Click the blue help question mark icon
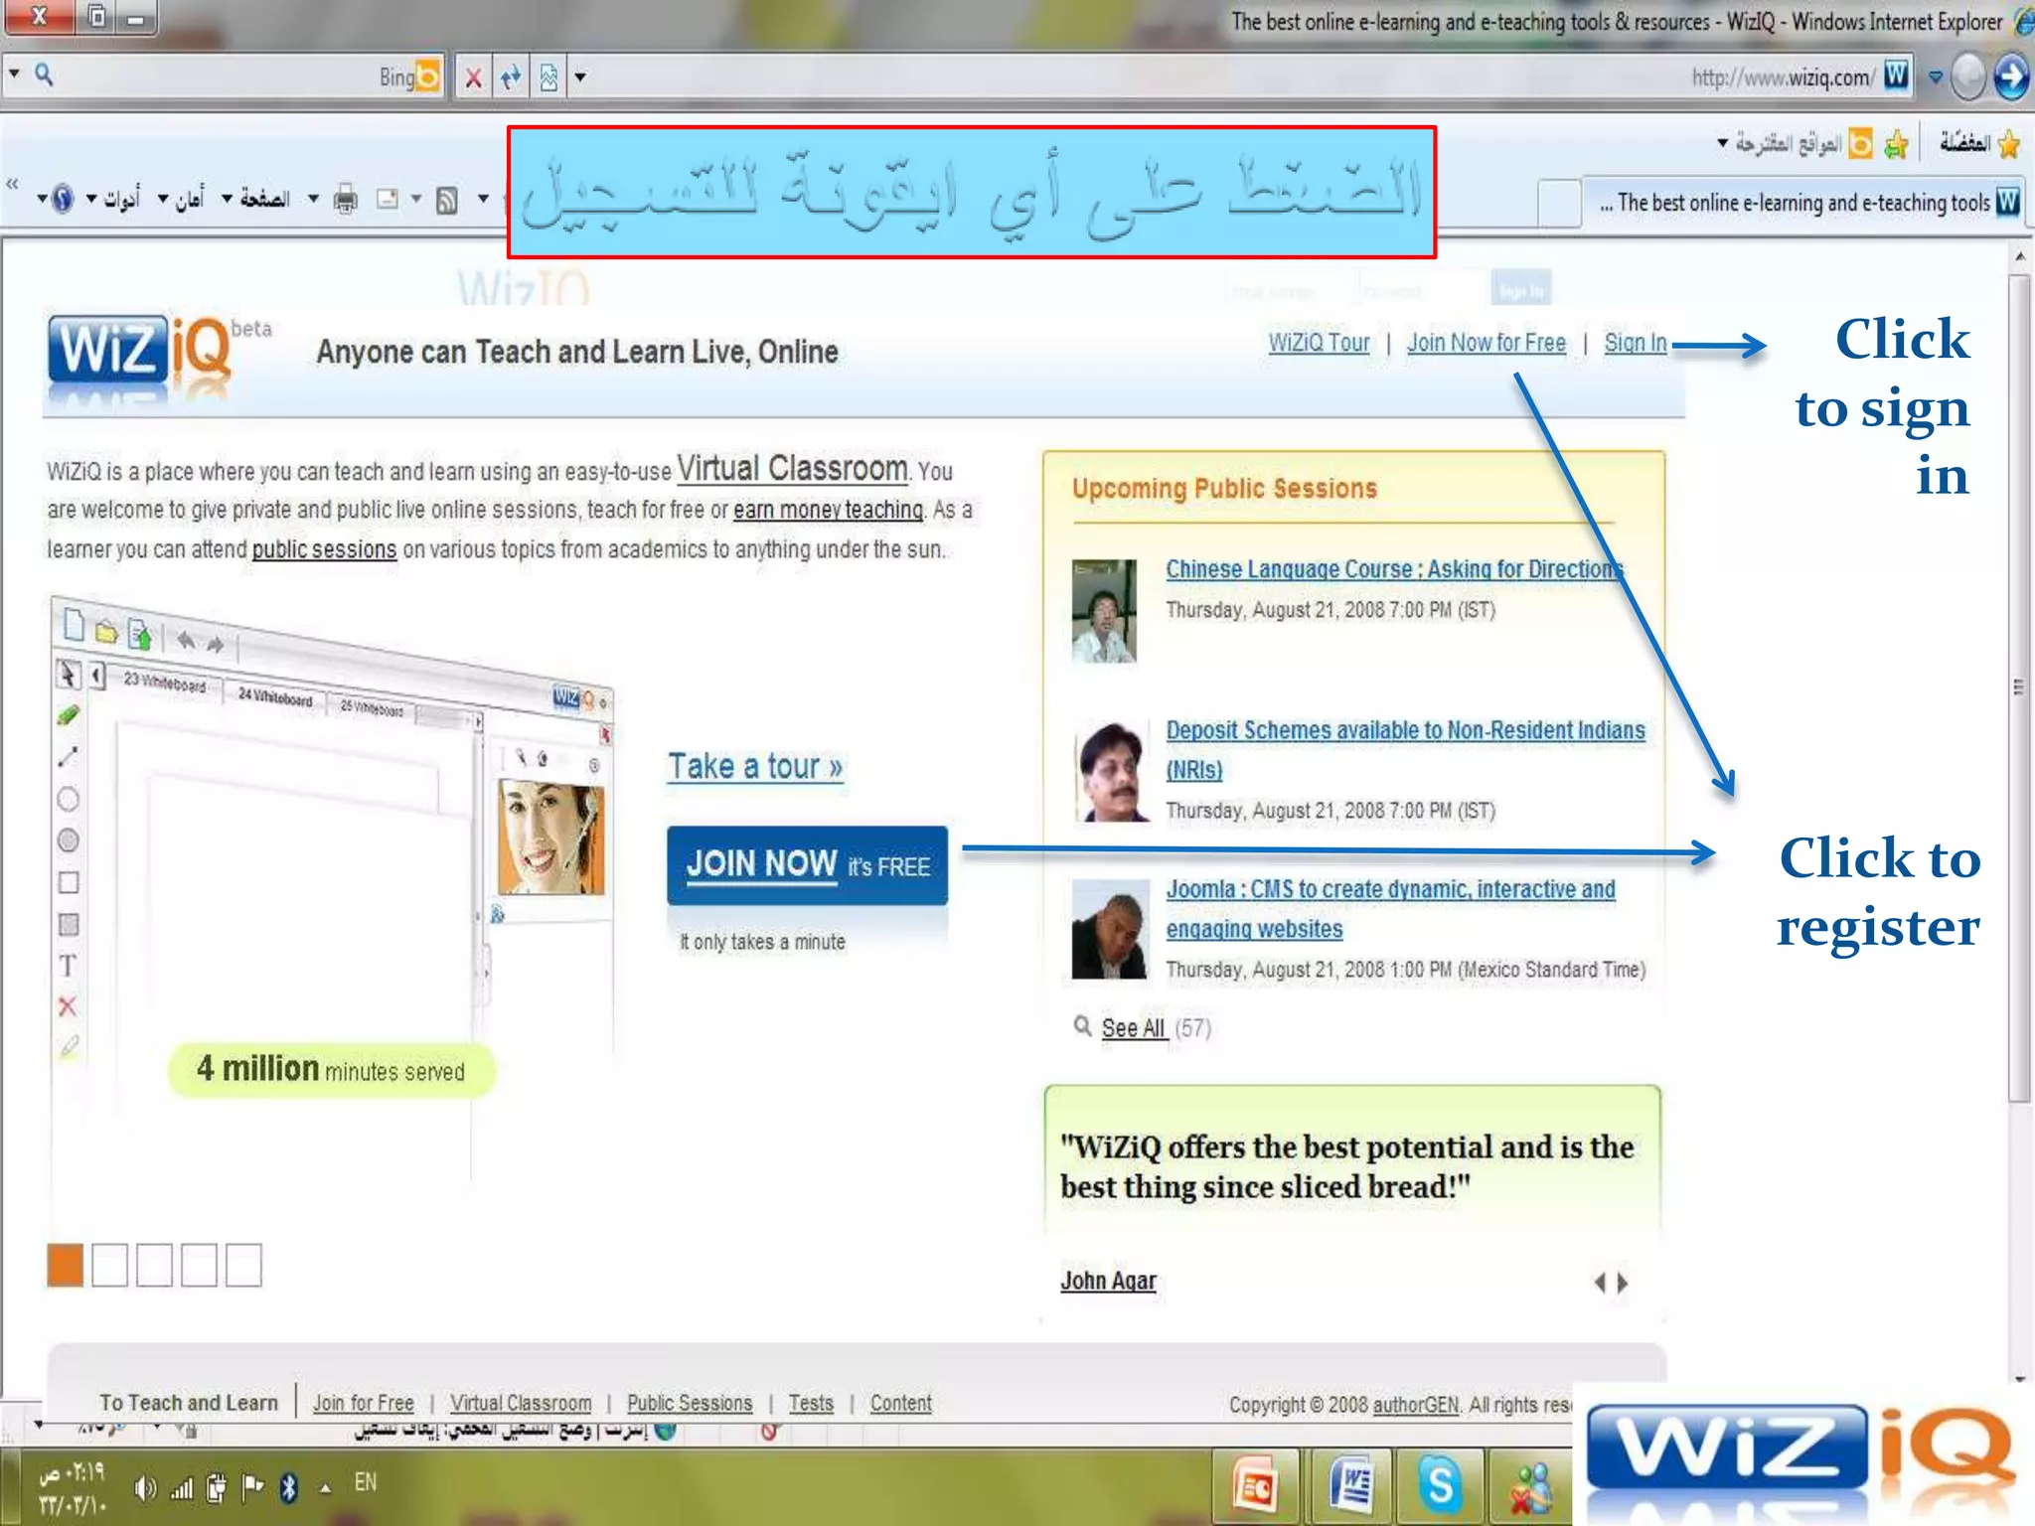2035x1526 pixels. [x=62, y=200]
